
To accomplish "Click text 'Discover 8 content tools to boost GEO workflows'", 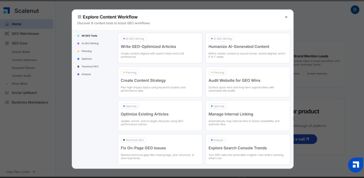I will (x=113, y=23).
